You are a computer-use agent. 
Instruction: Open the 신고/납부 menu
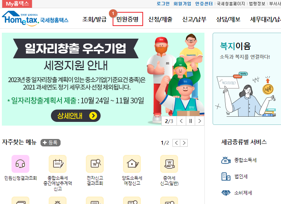pyautogui.click(x=194, y=19)
